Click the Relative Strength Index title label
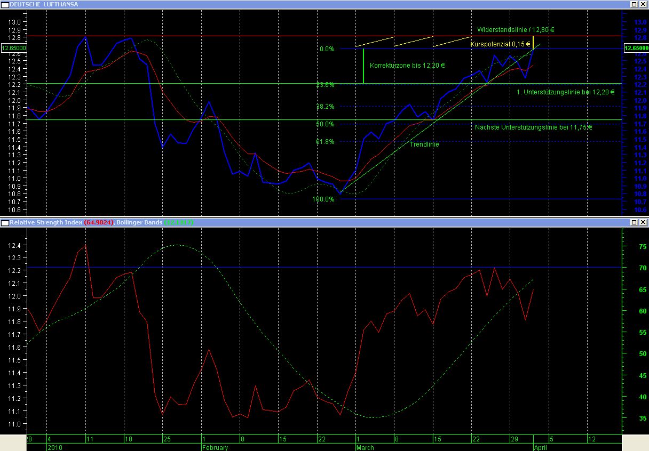This screenshot has width=649, height=451. [45, 222]
